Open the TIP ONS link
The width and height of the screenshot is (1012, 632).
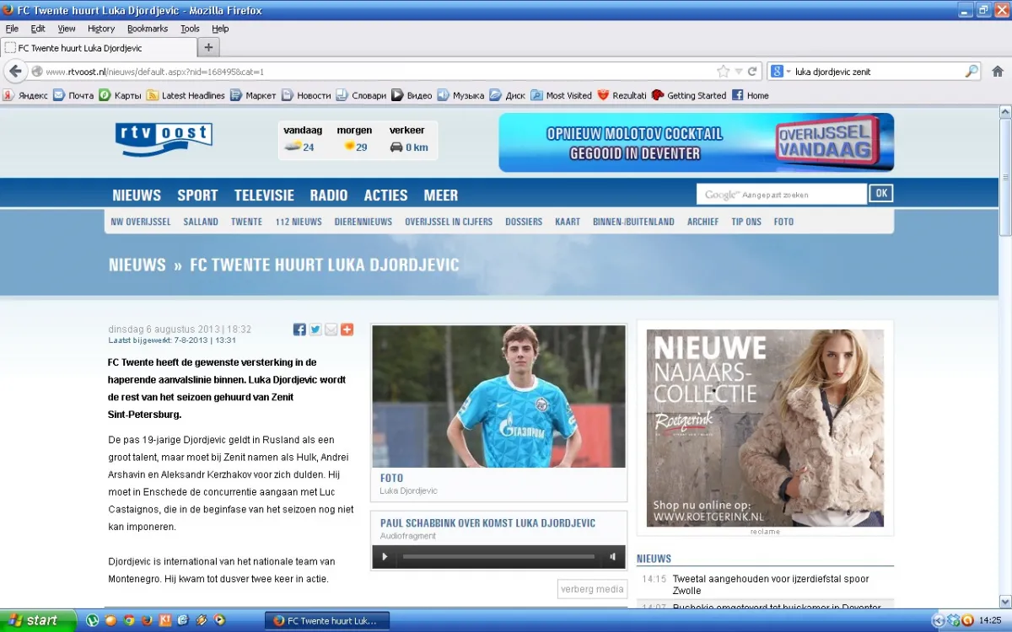pos(746,222)
